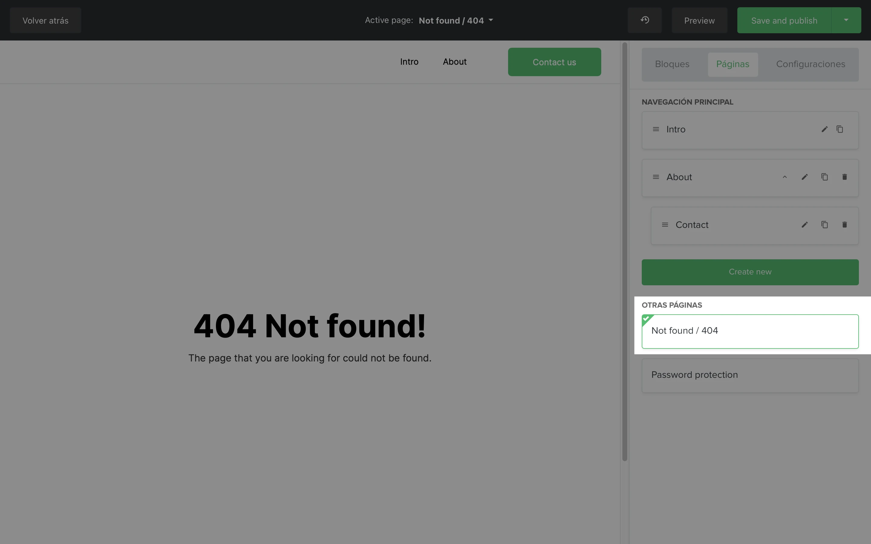Click the Volver atrás button
Screen dimensions: 871x544
point(45,20)
